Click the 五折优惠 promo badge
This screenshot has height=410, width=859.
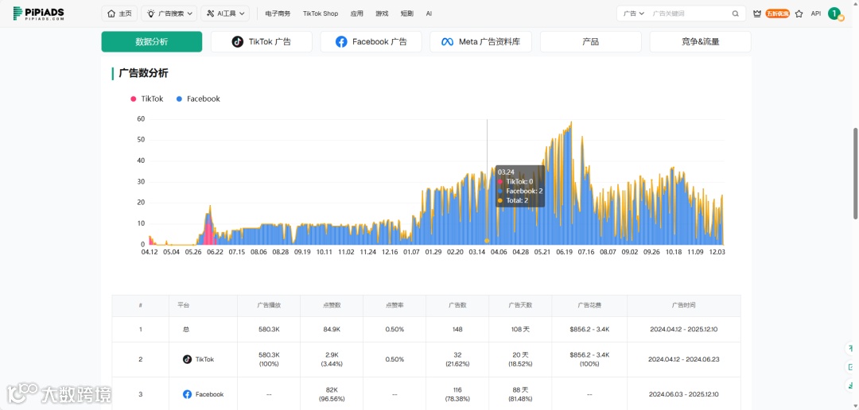click(x=777, y=14)
